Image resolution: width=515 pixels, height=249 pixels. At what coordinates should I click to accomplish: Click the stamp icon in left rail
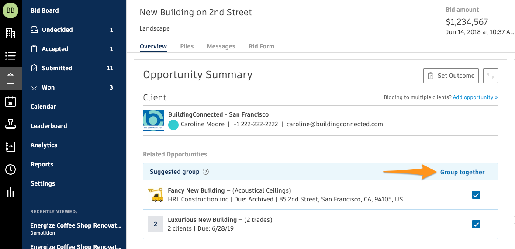pyautogui.click(x=10, y=125)
